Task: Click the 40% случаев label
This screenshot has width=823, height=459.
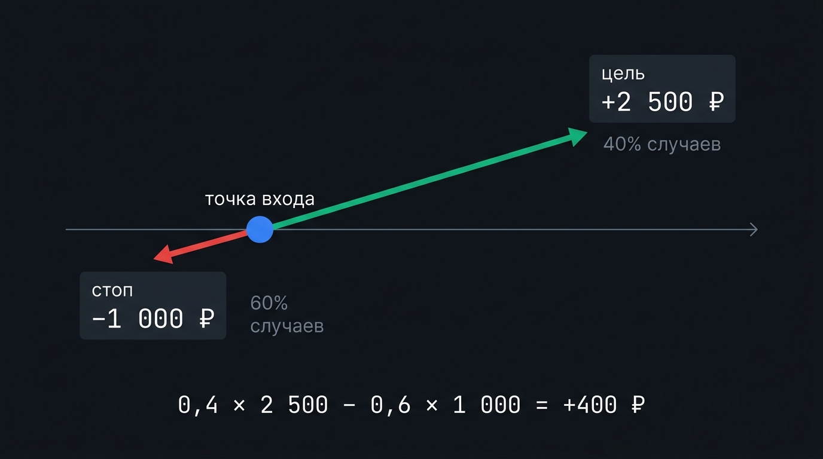Action: 662,144
